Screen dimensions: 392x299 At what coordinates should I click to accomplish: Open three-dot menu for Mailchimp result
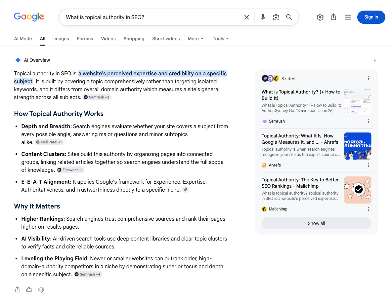point(368,209)
